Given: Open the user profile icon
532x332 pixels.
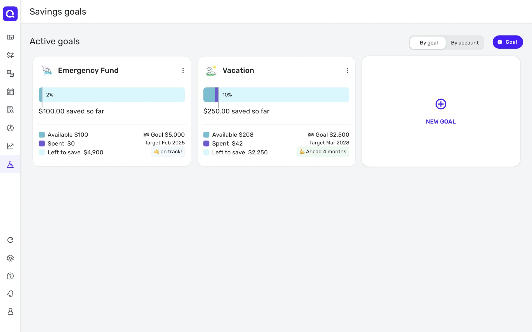Looking at the screenshot, I should click(10, 312).
